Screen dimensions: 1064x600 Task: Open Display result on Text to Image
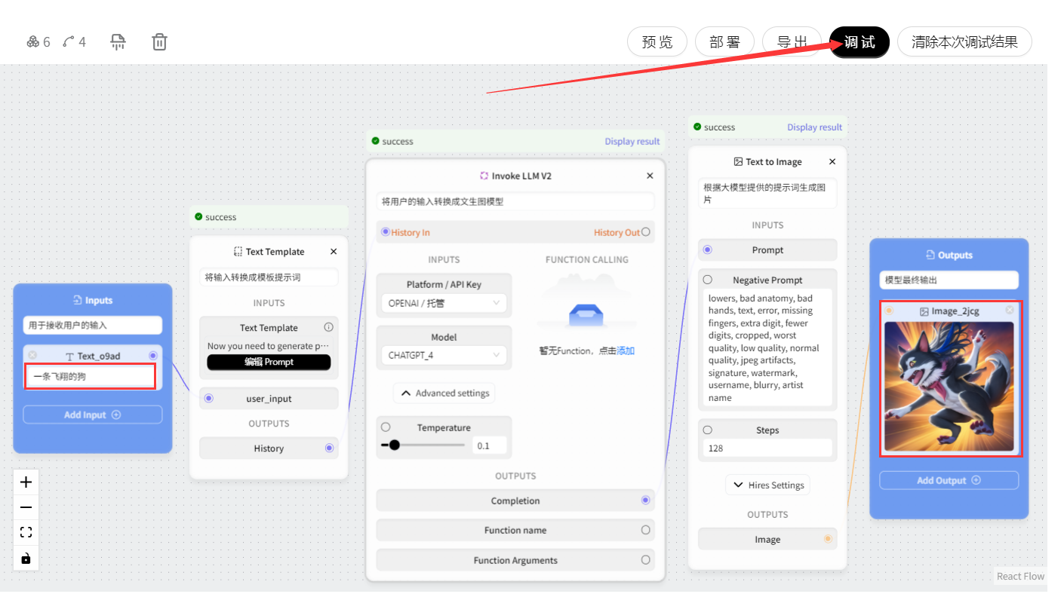814,127
